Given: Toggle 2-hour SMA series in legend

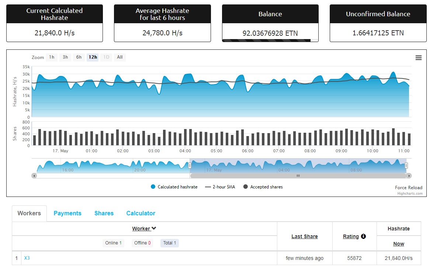Looking at the screenshot, I should 219,187.
